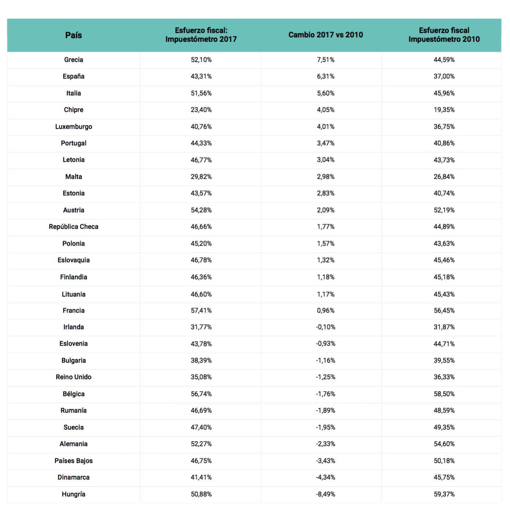The height and width of the screenshot is (516, 510).
Task: Click the Esfuerzo fiscal Impuestómetro 2010 header
Action: (444, 35)
